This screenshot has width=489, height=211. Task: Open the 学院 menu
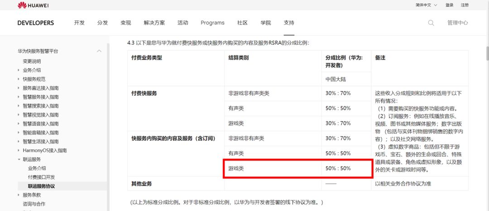pyautogui.click(x=266, y=23)
